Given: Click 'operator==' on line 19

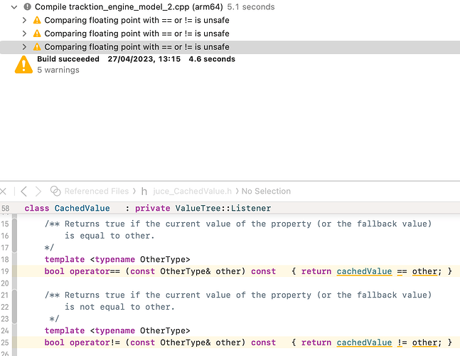Looking at the screenshot, I should click(x=95, y=271).
